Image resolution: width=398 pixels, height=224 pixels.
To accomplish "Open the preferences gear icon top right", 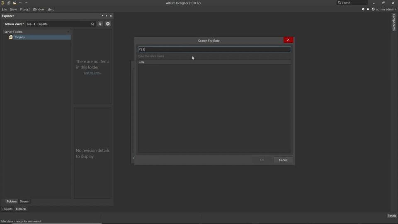I will click(363, 9).
